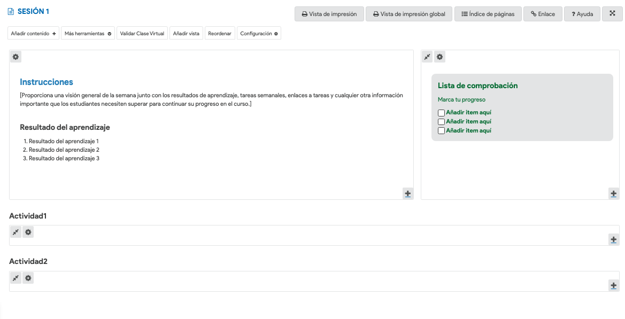Open the Actividad1 gear settings icon
The image size is (625, 319).
click(28, 232)
